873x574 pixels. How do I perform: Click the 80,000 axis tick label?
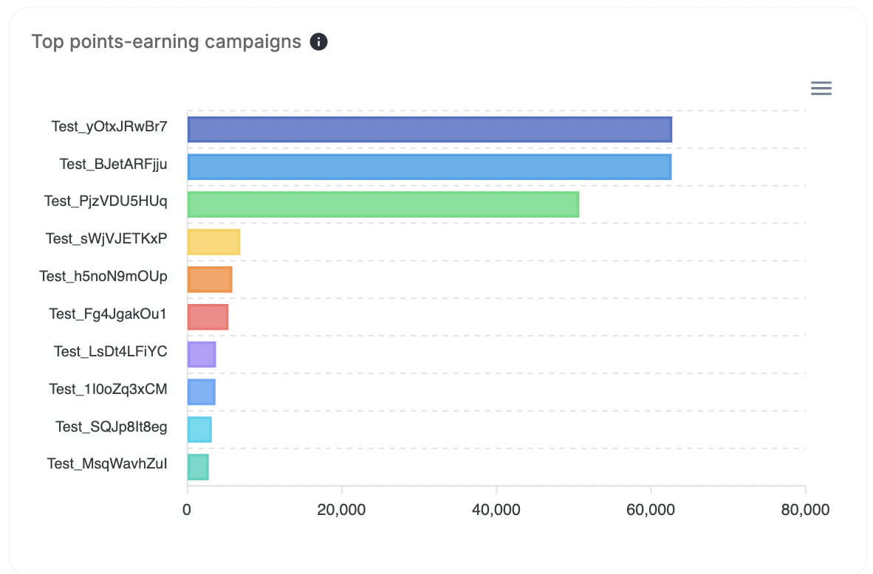pos(806,509)
